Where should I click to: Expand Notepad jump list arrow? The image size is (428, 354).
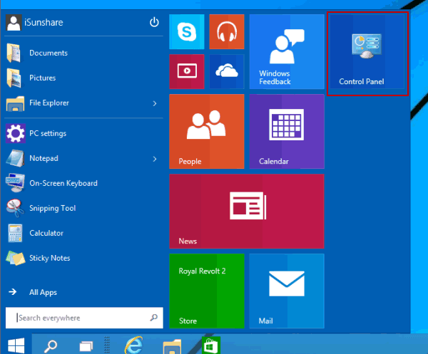tap(155, 159)
